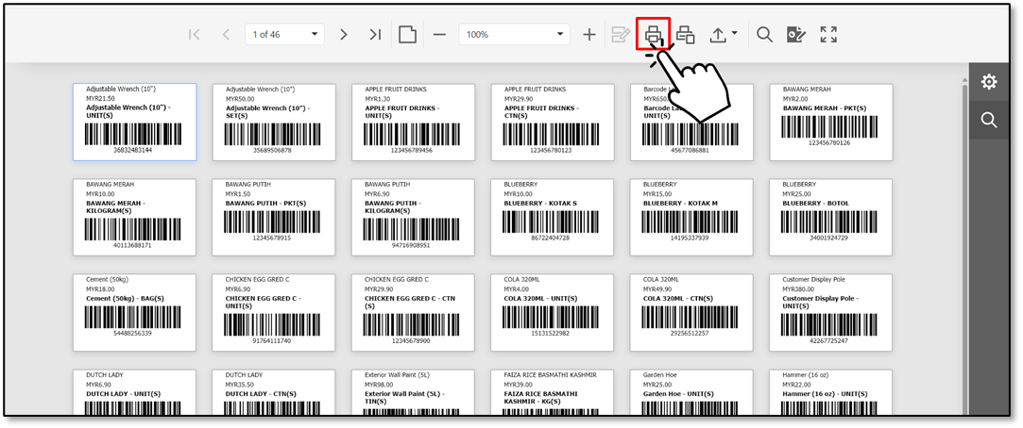Click barcode number 42267725247
Image resolution: width=1023 pixels, height=428 pixels.
point(829,340)
